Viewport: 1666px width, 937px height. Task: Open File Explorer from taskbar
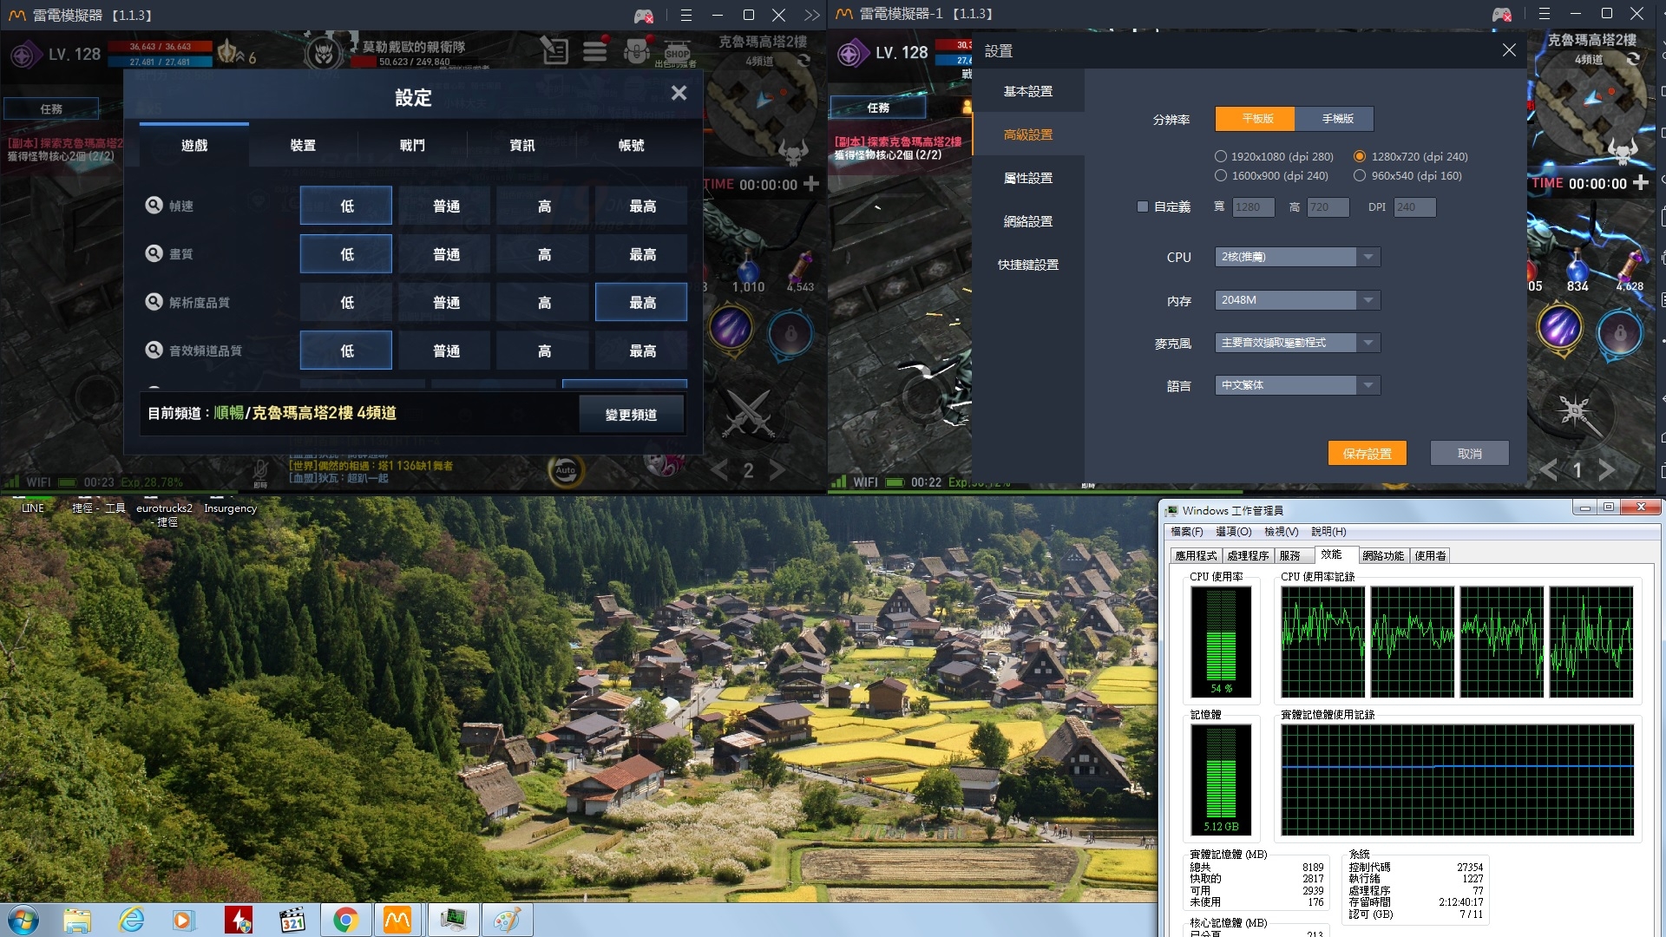tap(77, 920)
